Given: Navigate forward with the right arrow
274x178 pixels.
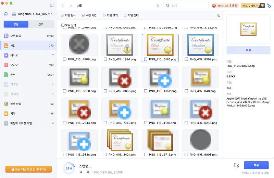Looking at the screenshot, I should pyautogui.click(x=71, y=5).
